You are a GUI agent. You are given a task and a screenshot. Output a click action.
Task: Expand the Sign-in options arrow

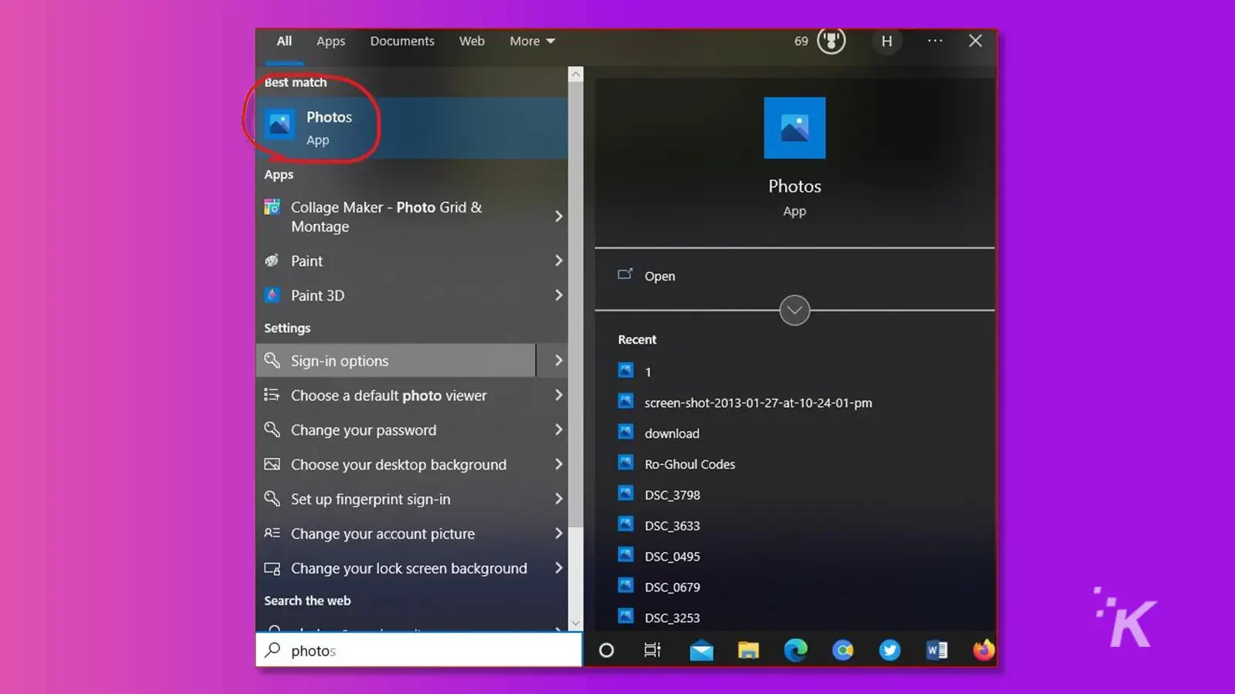tap(559, 360)
